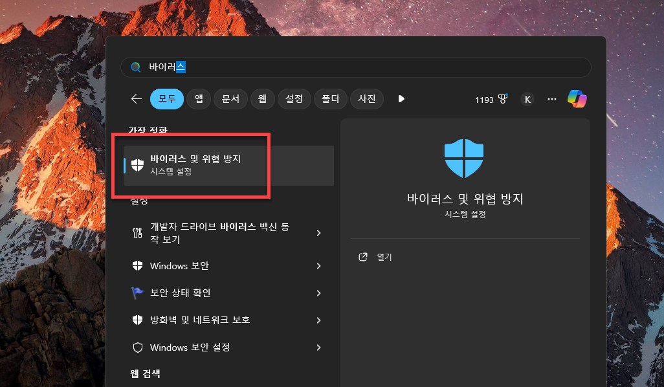The width and height of the screenshot is (664, 387).
Task: Click shield icon beside Windows 보안
Action: [x=138, y=265]
